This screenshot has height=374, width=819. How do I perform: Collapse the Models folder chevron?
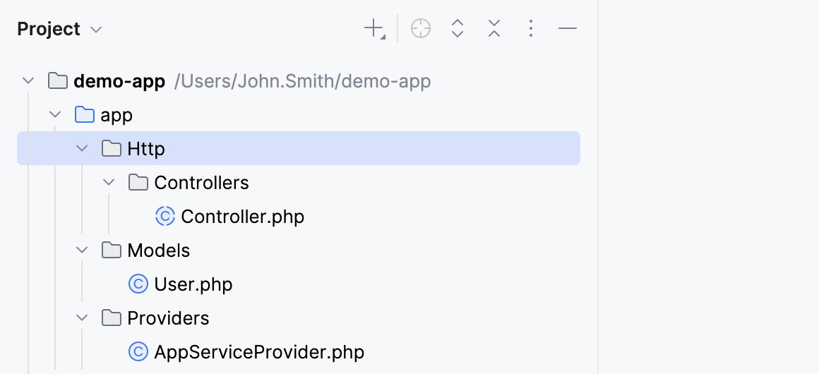tap(82, 251)
